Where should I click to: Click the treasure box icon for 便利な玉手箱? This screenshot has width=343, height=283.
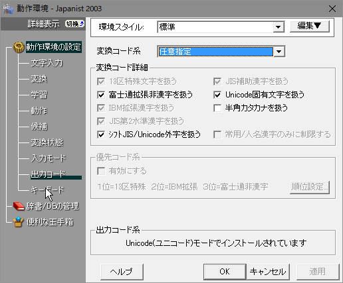19,222
